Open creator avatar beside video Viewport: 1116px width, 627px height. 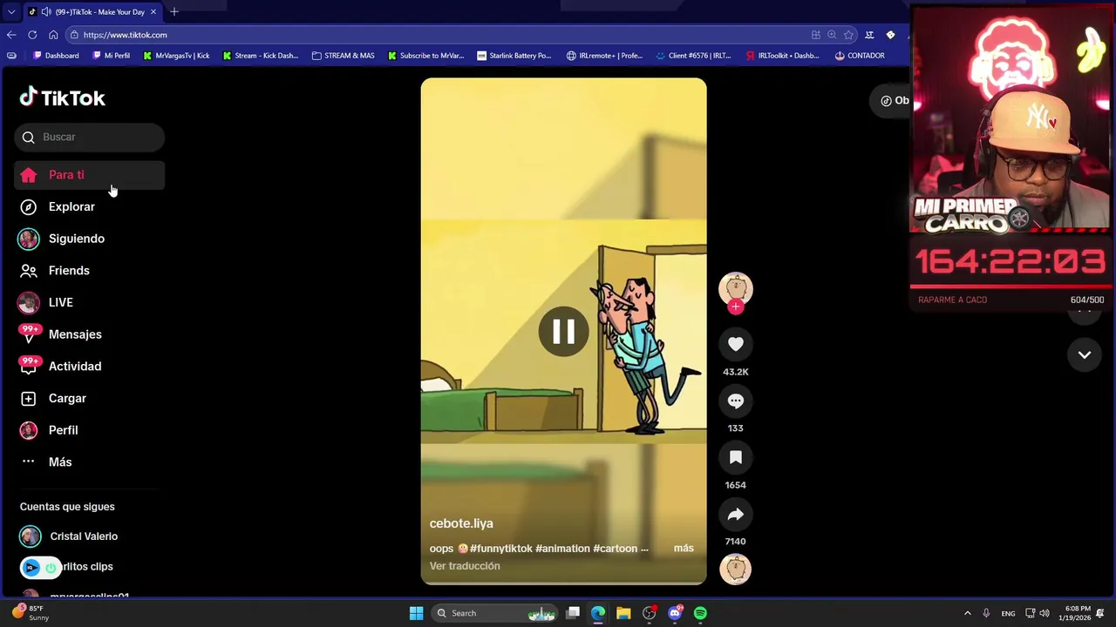point(736,288)
